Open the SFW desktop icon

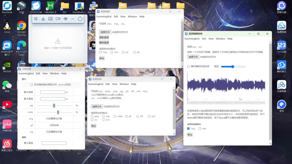tap(21, 7)
